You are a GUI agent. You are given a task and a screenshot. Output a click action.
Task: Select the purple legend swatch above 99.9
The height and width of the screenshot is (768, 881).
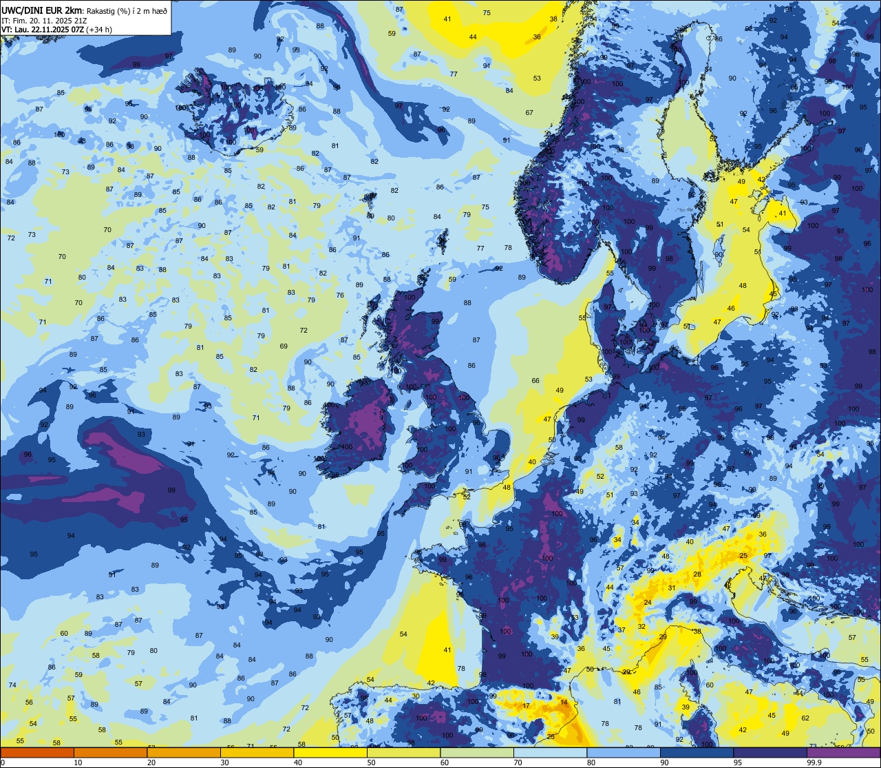pos(844,752)
